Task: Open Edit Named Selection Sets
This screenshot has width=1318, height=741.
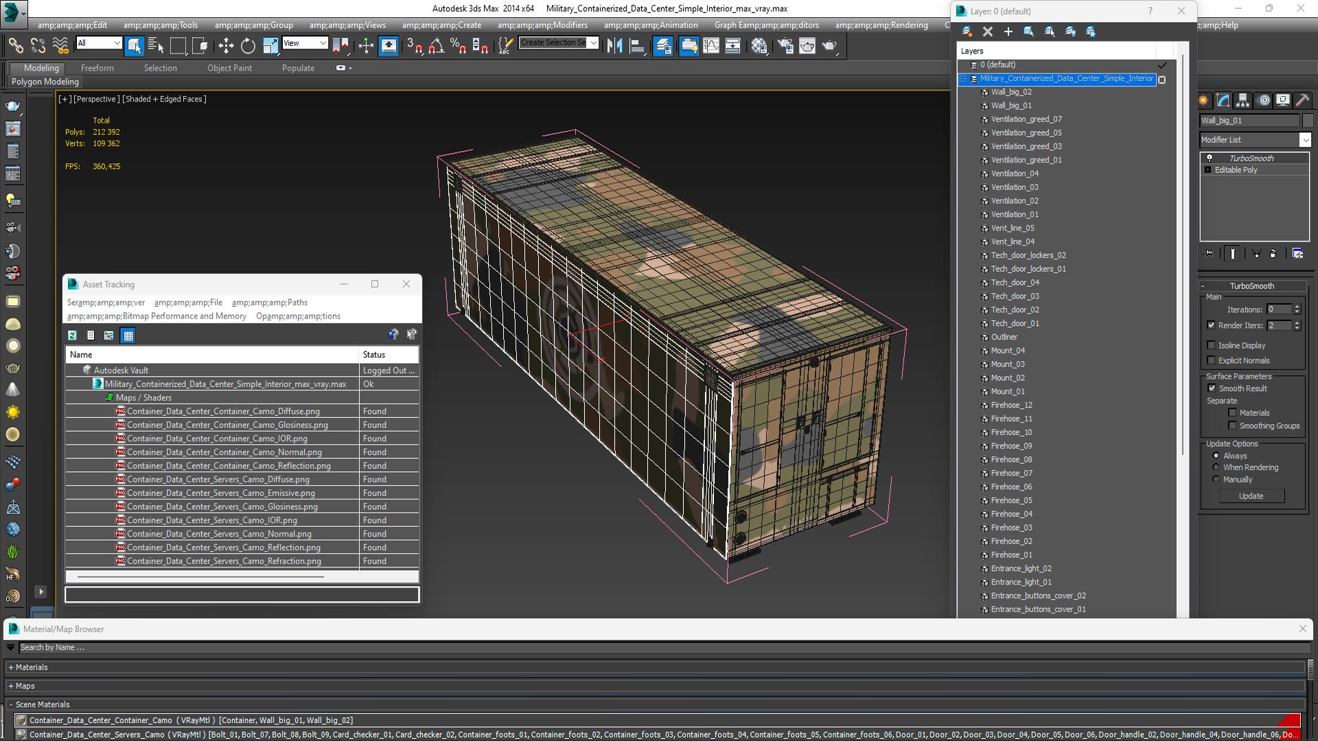Action: tap(505, 46)
